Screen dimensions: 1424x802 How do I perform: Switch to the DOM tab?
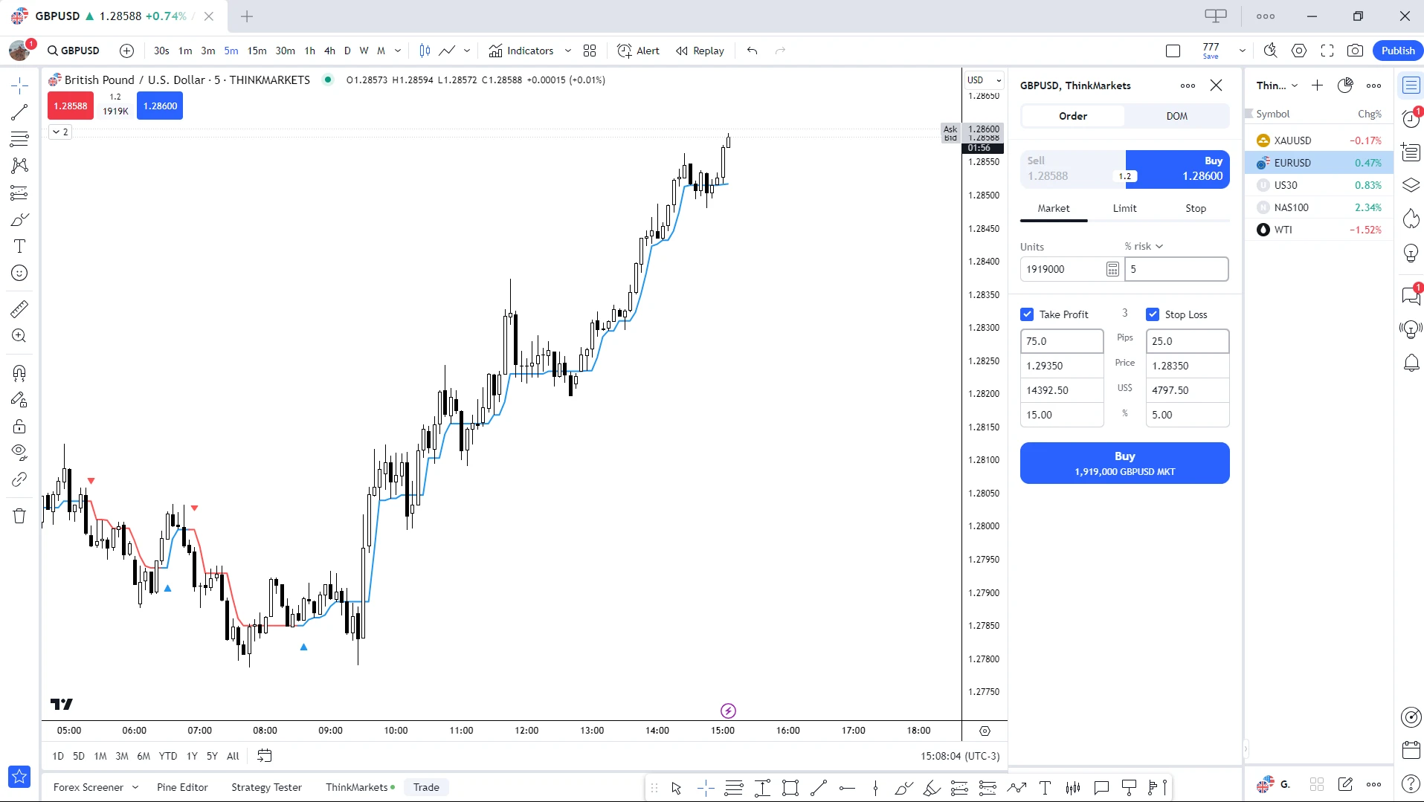point(1177,116)
